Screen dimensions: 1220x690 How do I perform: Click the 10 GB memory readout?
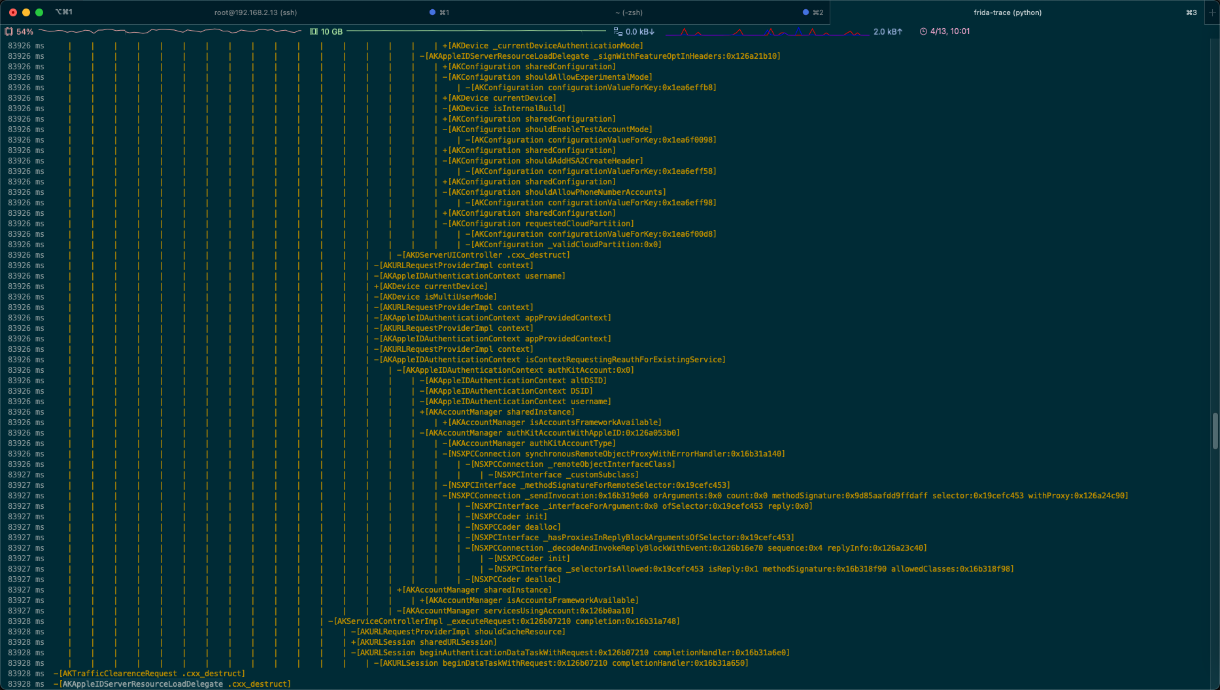331,31
